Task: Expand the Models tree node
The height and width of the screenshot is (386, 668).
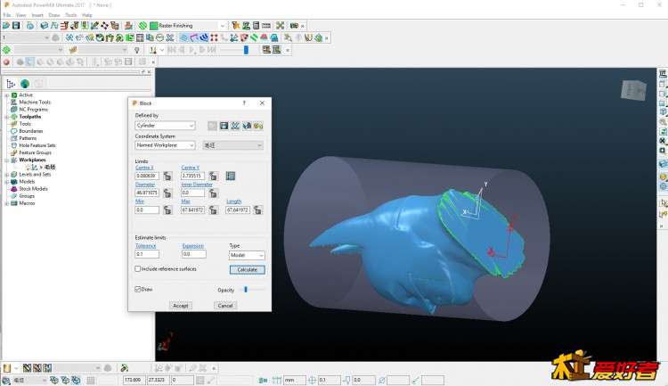Action: [x=7, y=182]
